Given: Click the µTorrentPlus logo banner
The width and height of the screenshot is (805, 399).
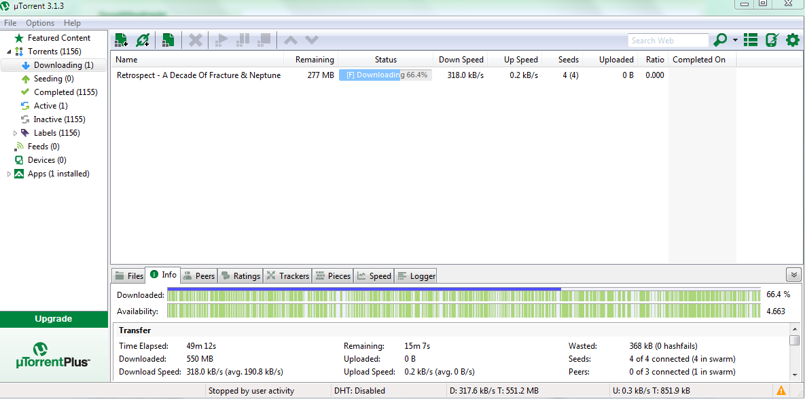Looking at the screenshot, I should click(54, 354).
